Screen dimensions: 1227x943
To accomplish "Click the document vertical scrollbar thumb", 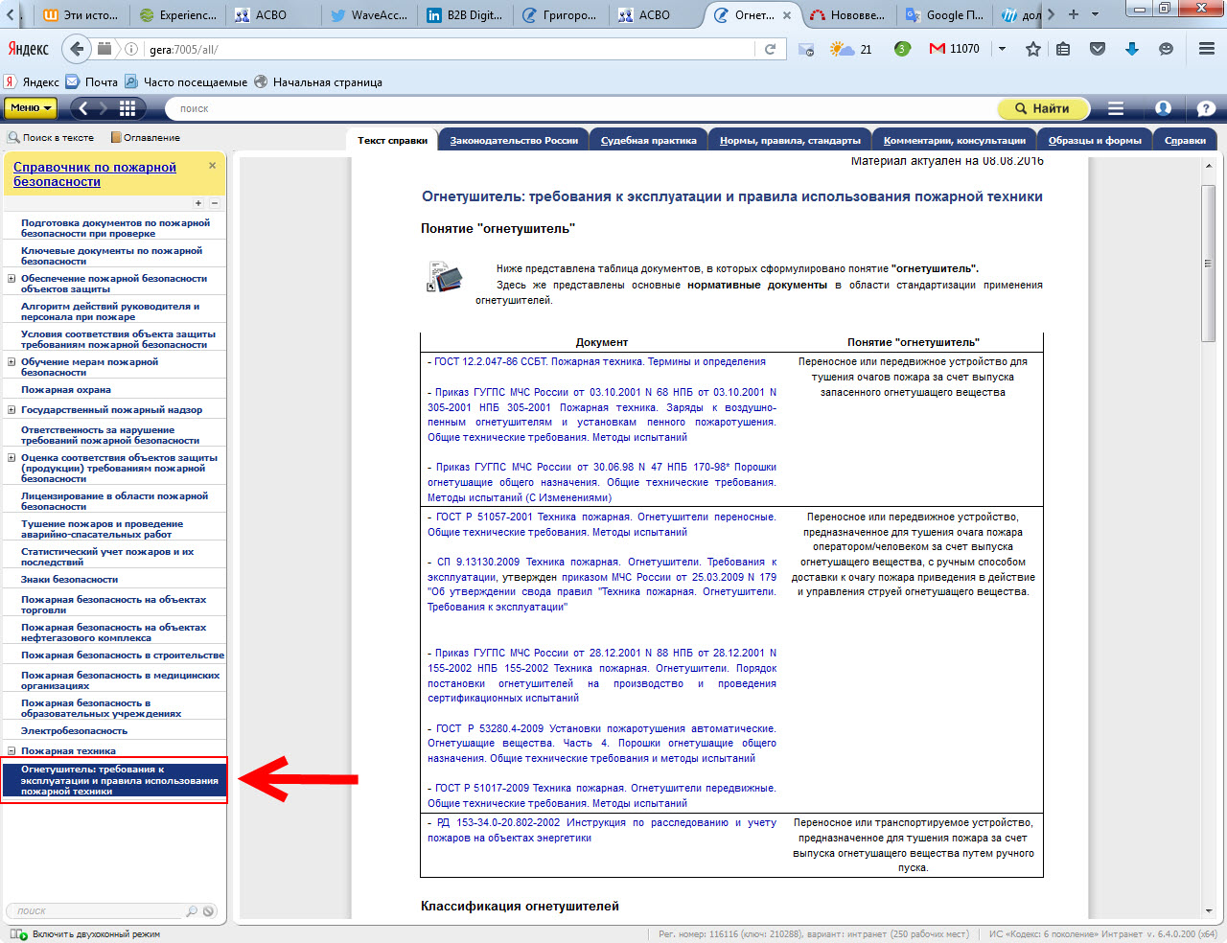I will (x=1208, y=264).
